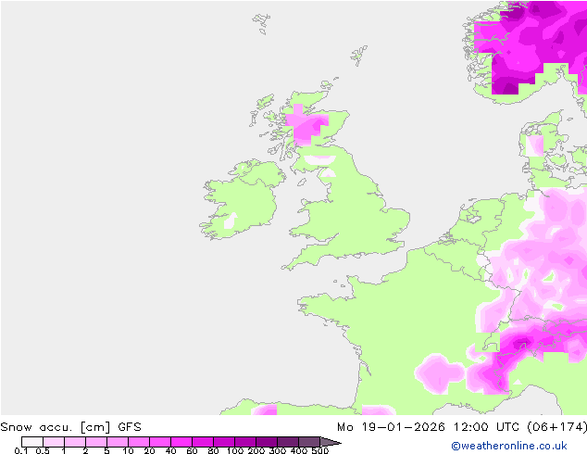This screenshot has width=587, height=454.
Task: Click the heavy snow area over southern Norway
Action: [531, 45]
